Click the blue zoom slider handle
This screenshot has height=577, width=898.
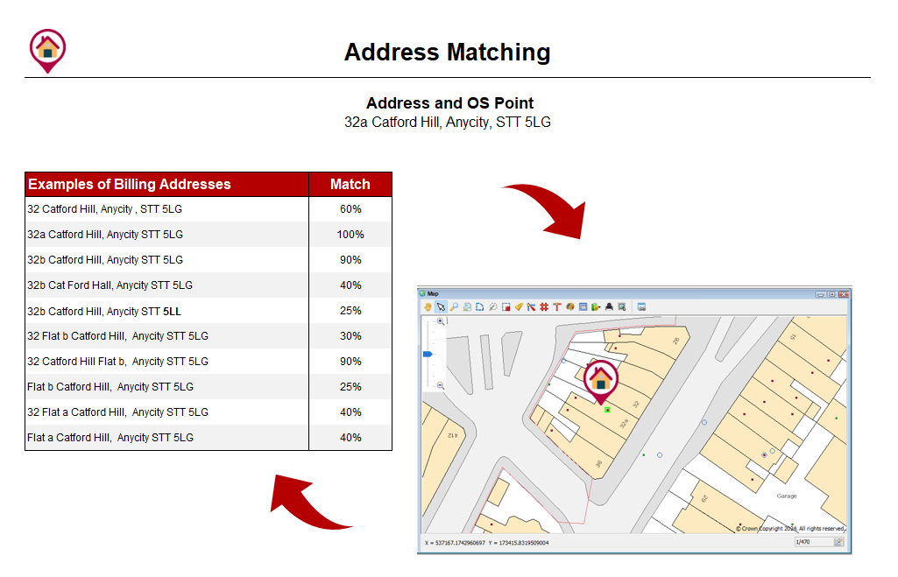coord(428,354)
